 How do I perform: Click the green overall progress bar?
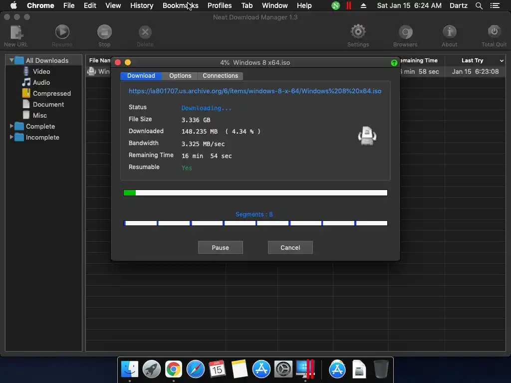click(255, 193)
